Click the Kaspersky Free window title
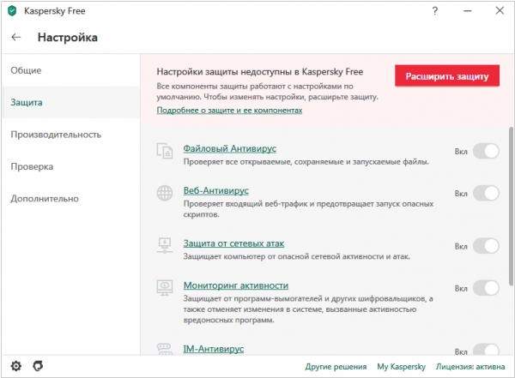 click(x=55, y=11)
